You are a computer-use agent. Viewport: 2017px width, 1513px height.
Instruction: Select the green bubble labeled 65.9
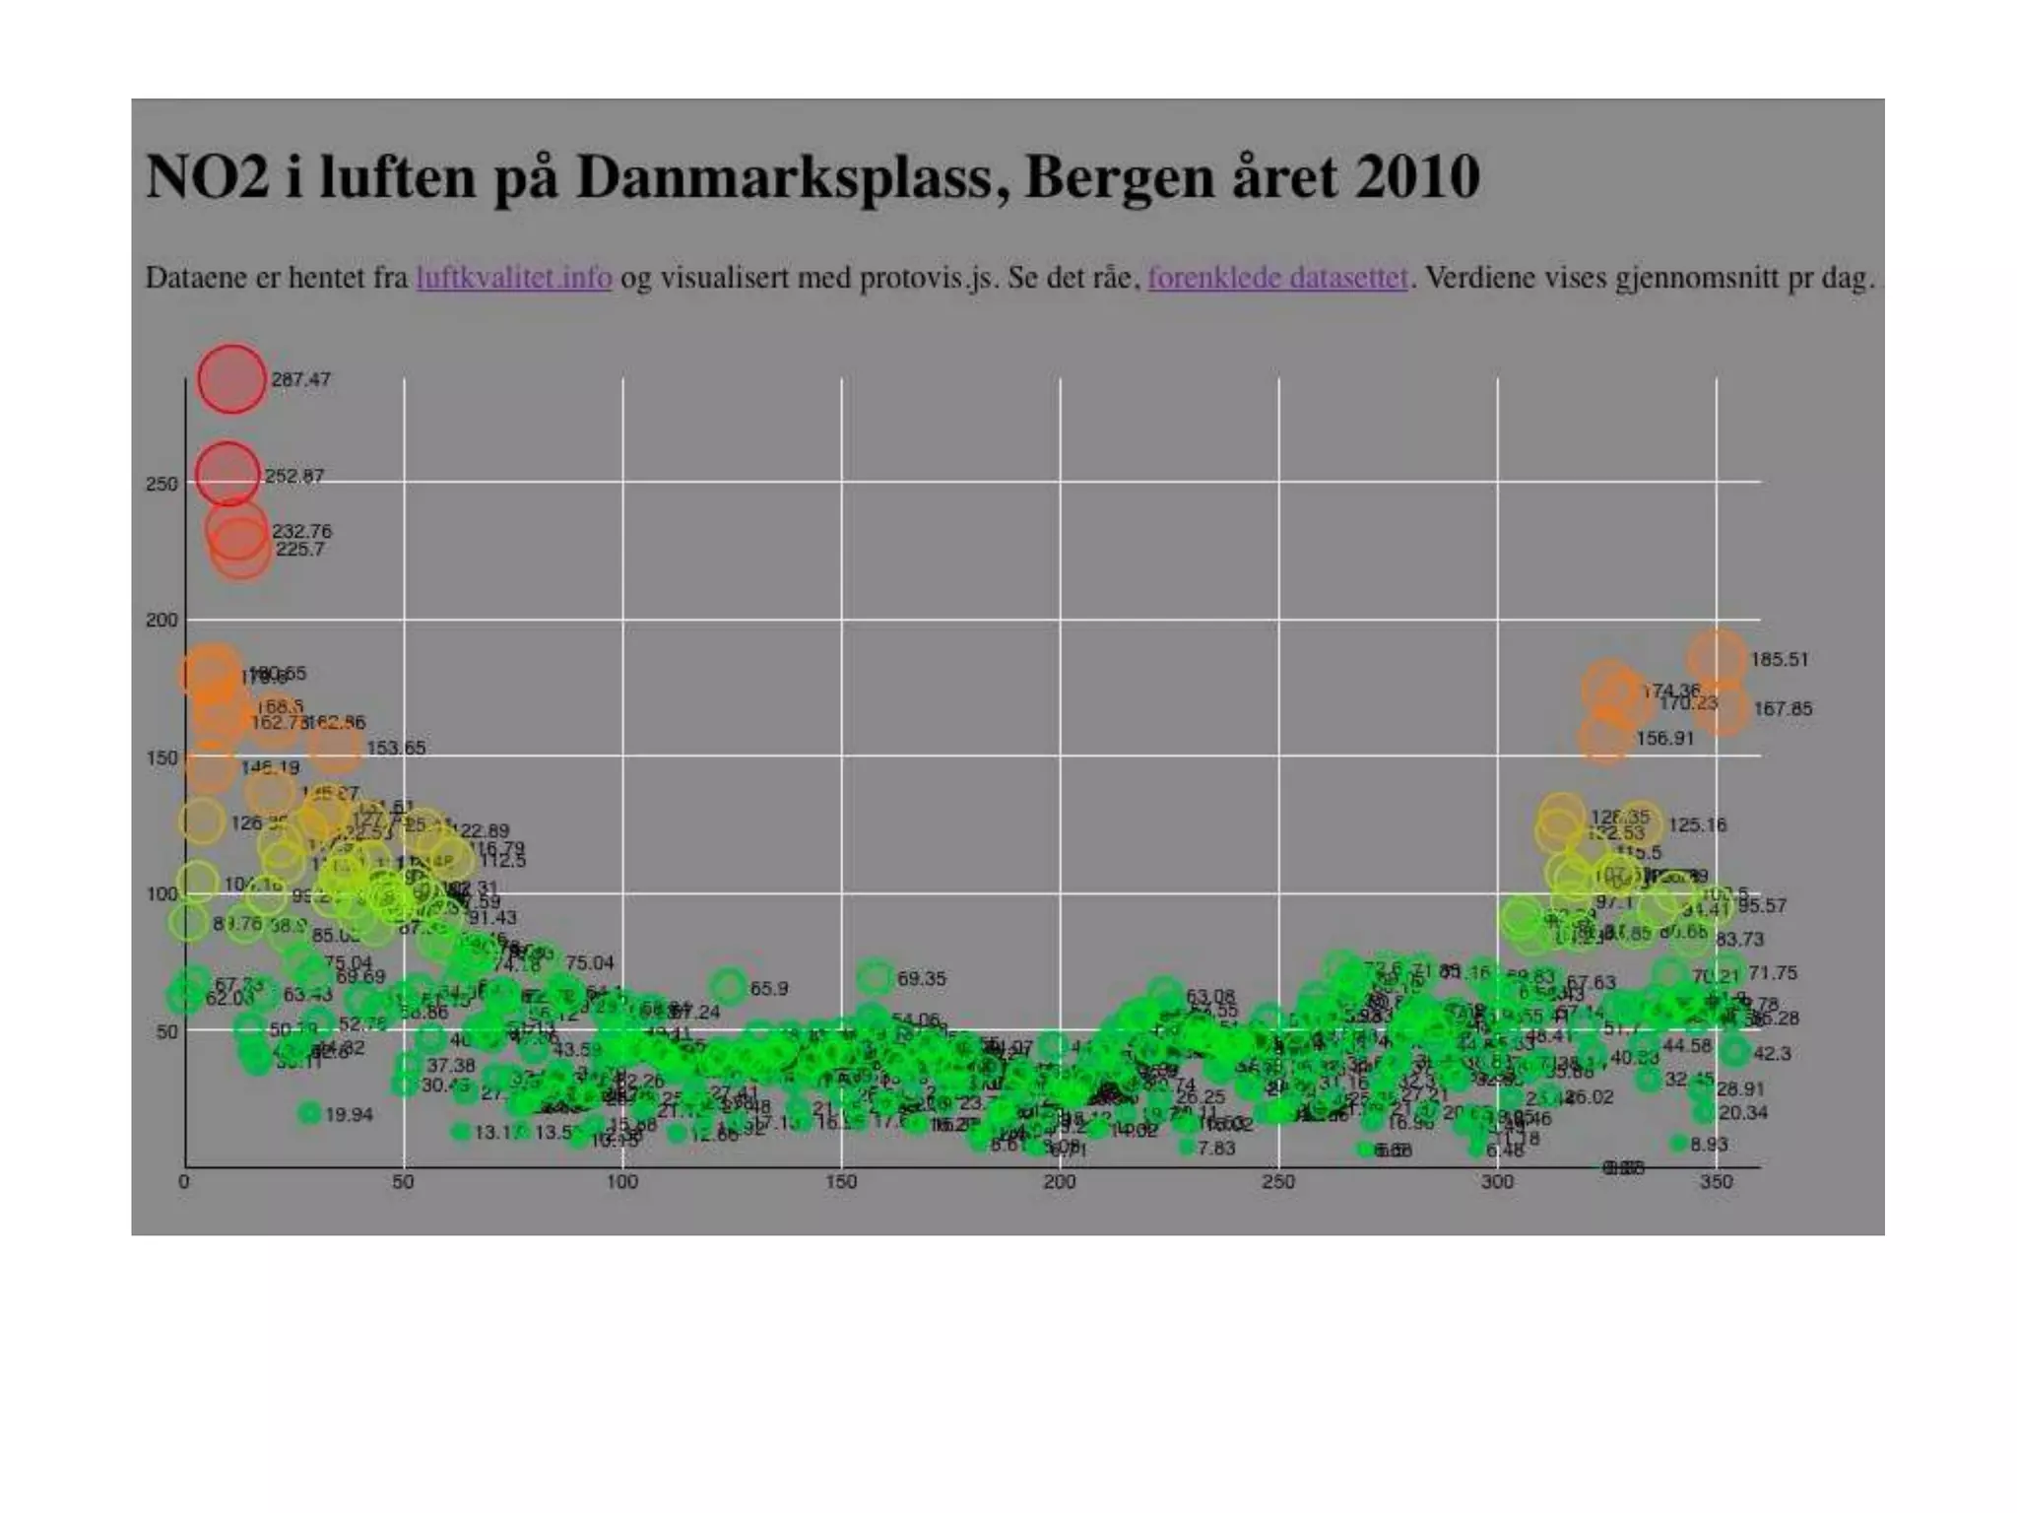[728, 987]
